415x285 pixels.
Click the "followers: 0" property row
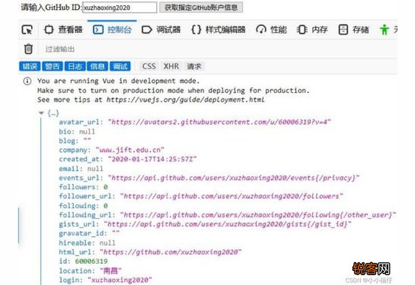84,187
